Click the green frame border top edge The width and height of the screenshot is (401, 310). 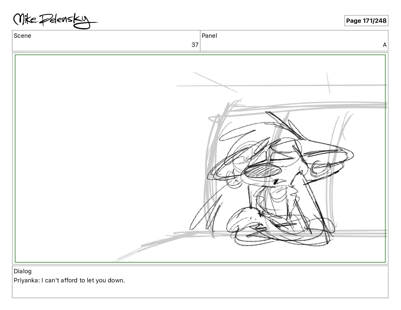pos(200,55)
